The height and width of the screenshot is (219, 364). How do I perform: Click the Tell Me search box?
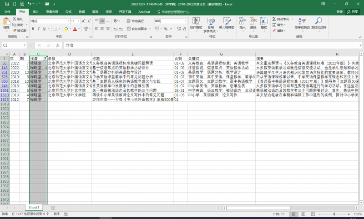click(174, 12)
